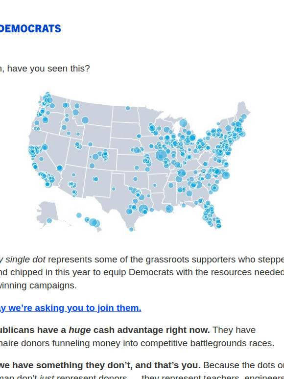284x379 pixels.
Task: Select the lone dot in Arkansas
Action: click(155, 186)
